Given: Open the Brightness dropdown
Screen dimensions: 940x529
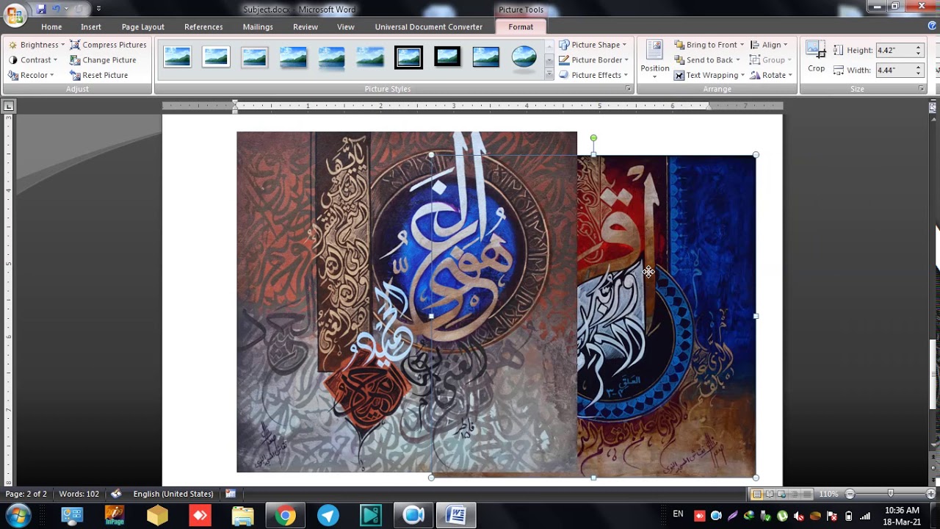Looking at the screenshot, I should [x=37, y=45].
